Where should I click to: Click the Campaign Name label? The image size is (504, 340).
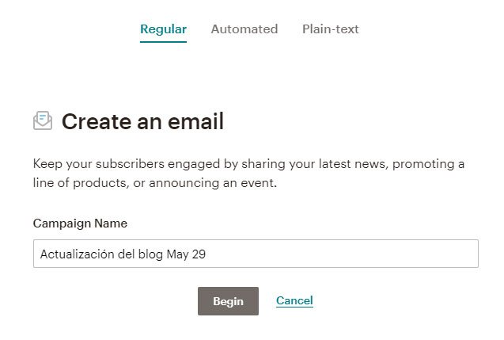click(x=80, y=223)
